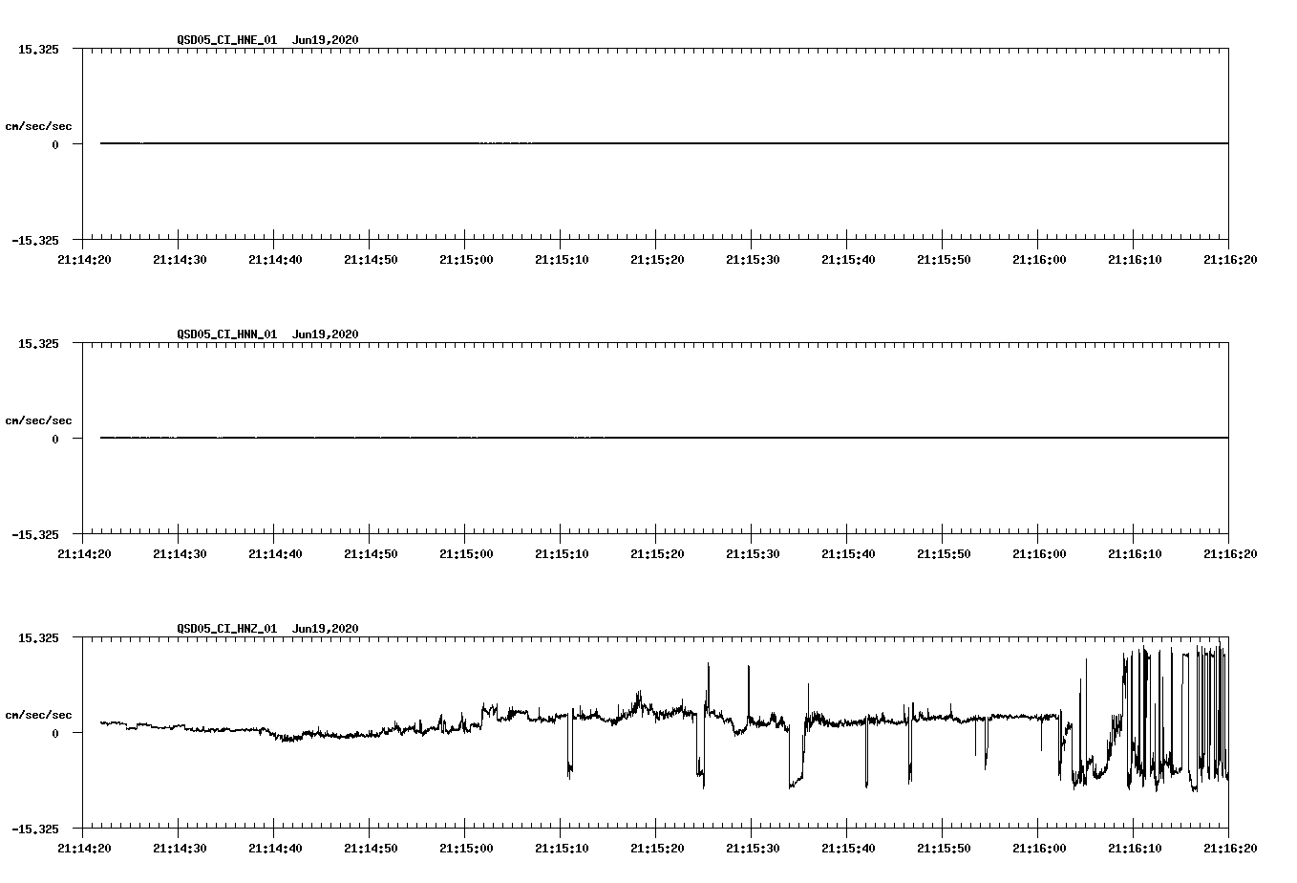
Task: Click the -15.325 minimum label on HNE plot
Action: (x=35, y=240)
